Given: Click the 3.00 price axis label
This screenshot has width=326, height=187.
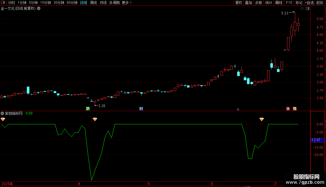Looking at the screenshot, I should [x=320, y=82].
